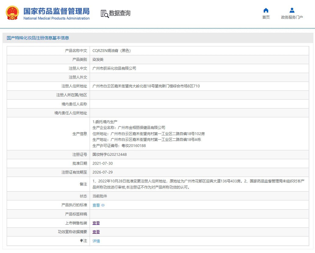
Task: Open 查看 link for 上市销售包装
Action: 96,223
